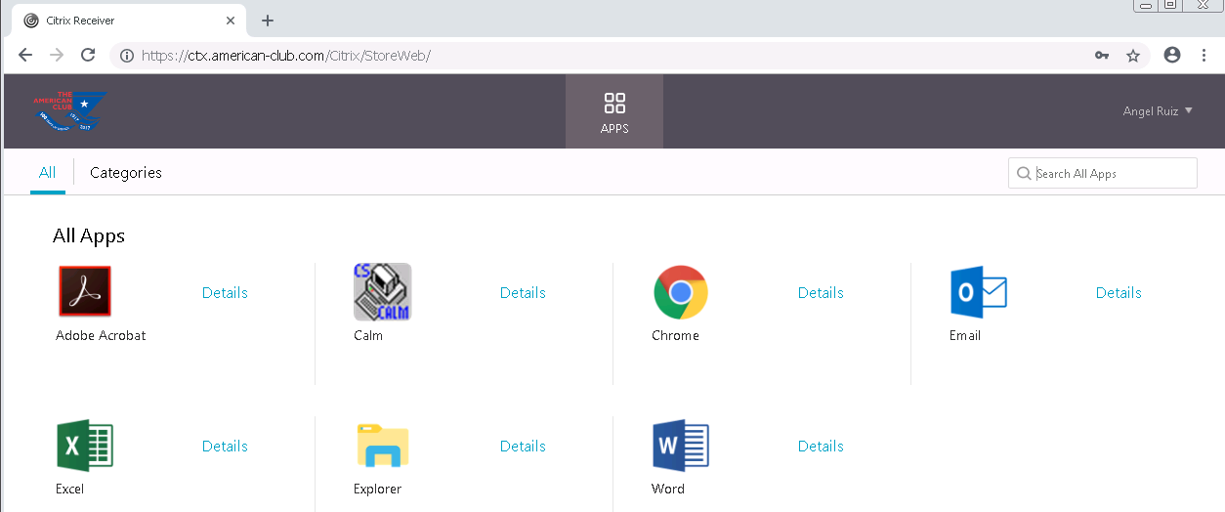1225x512 pixels.
Task: Open the Explorer folder icon
Action: (383, 446)
